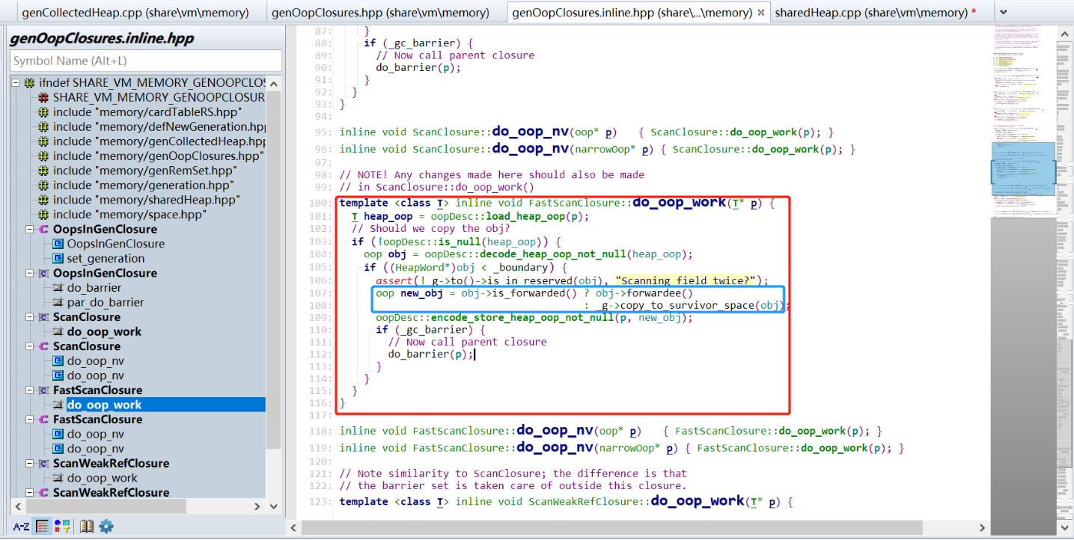Click the last ScanWeakRefClosure class icon
Image resolution: width=1074 pixels, height=540 pixels.
(x=43, y=493)
